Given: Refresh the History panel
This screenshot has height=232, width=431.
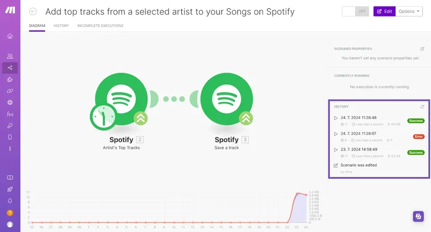Looking at the screenshot, I should 422,107.
